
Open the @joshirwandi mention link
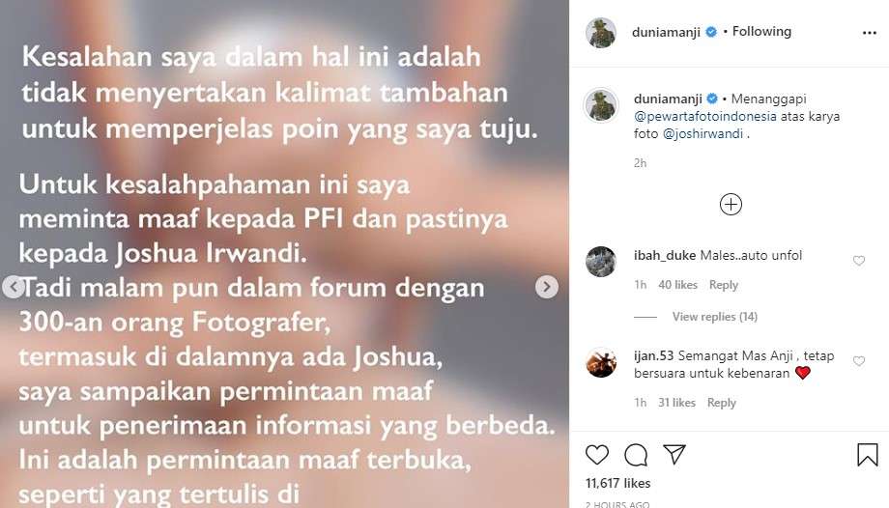tap(703, 134)
